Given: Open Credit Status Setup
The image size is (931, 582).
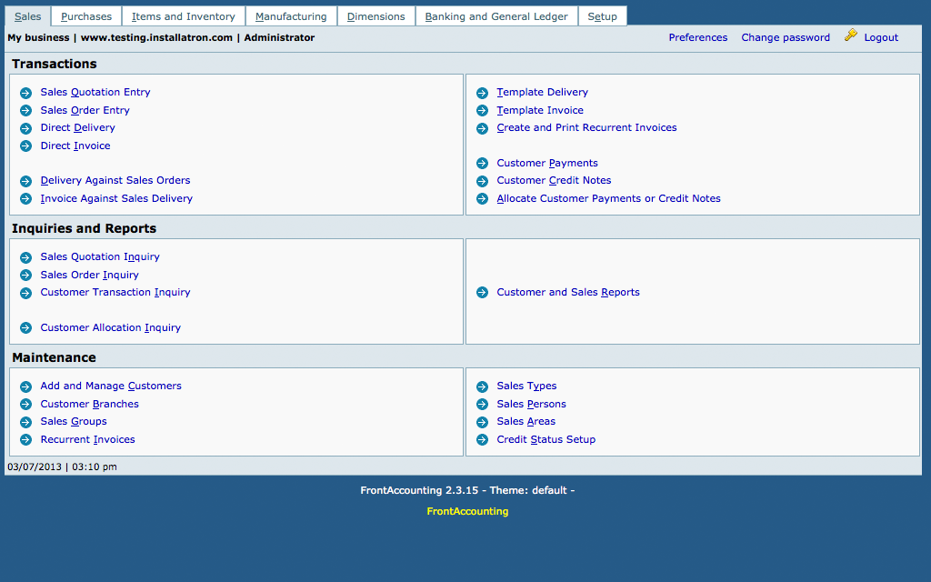Looking at the screenshot, I should click(x=546, y=439).
